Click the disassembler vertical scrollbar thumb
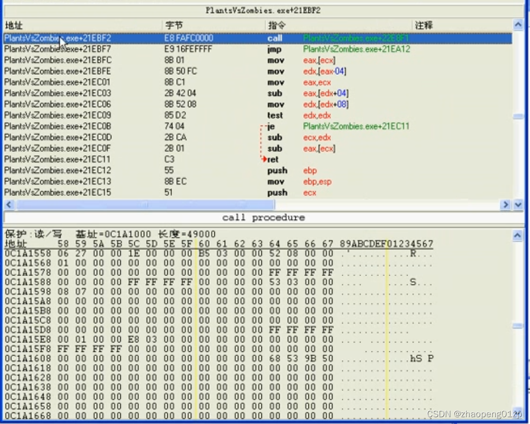 coord(518,116)
